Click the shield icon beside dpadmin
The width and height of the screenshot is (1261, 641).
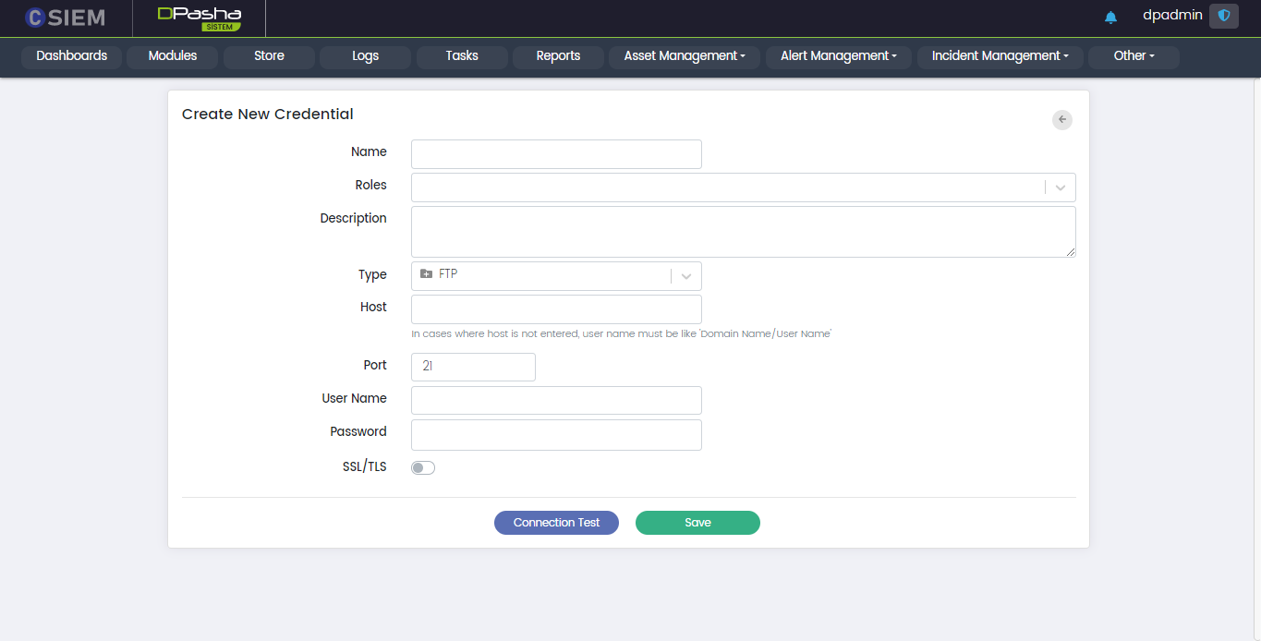click(1224, 16)
